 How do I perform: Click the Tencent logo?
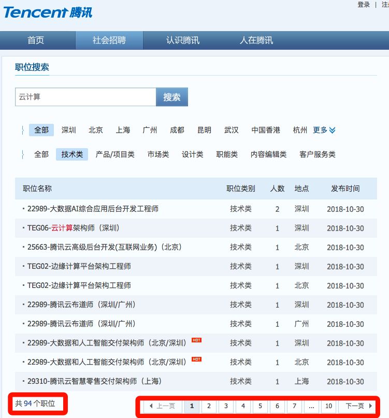[x=48, y=11]
